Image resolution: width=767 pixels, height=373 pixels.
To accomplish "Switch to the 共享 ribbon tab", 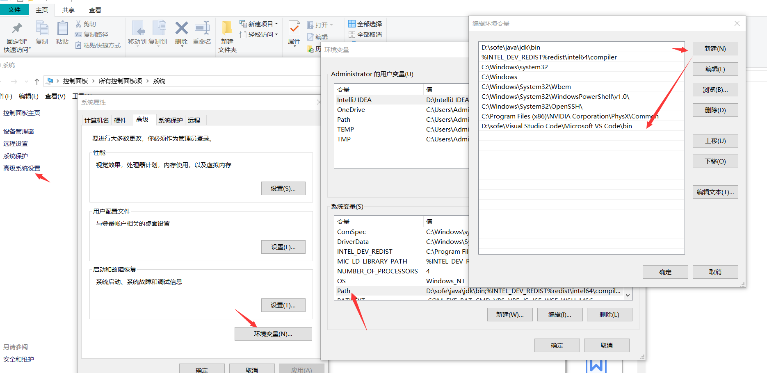I will 68,10.
